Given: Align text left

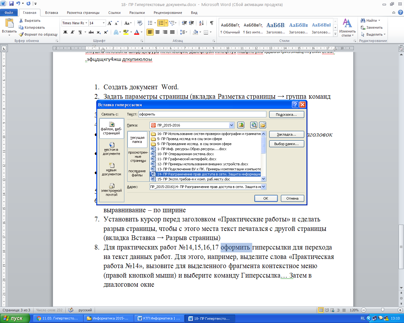Looking at the screenshot, I should (x=150, y=32).
